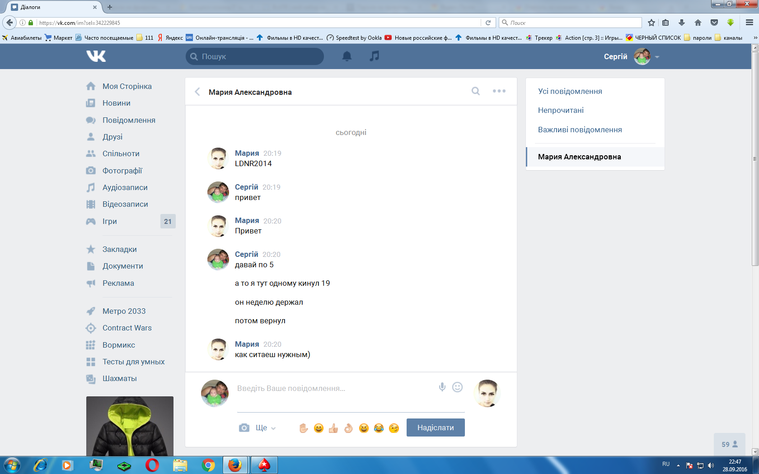Open Спільноти in sidebar
The width and height of the screenshot is (759, 474).
121,153
